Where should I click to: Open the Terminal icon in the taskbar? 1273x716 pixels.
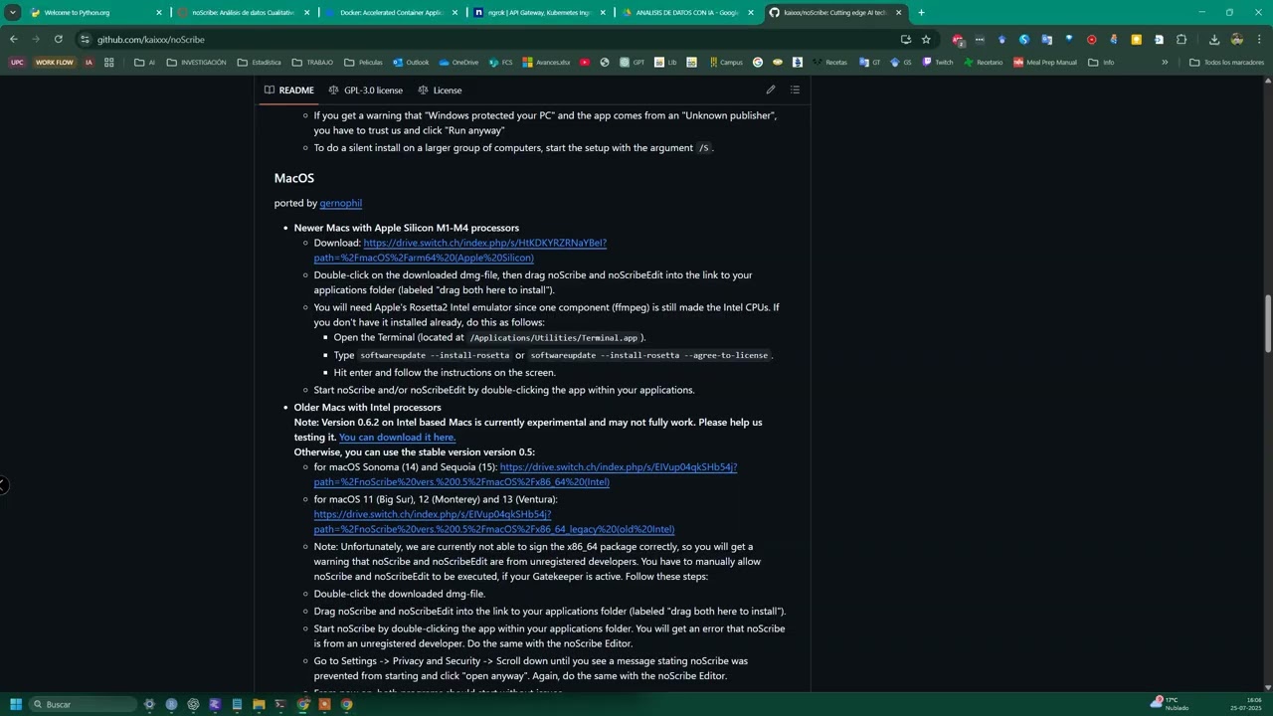(280, 704)
